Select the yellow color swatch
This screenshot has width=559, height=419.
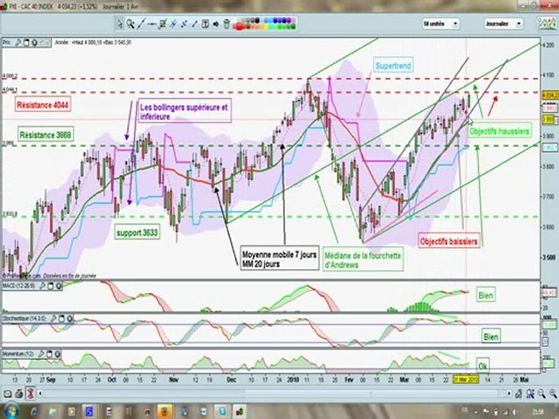click(x=264, y=27)
